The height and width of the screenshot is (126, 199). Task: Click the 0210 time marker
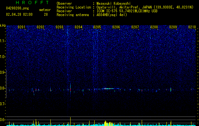tap(192, 27)
